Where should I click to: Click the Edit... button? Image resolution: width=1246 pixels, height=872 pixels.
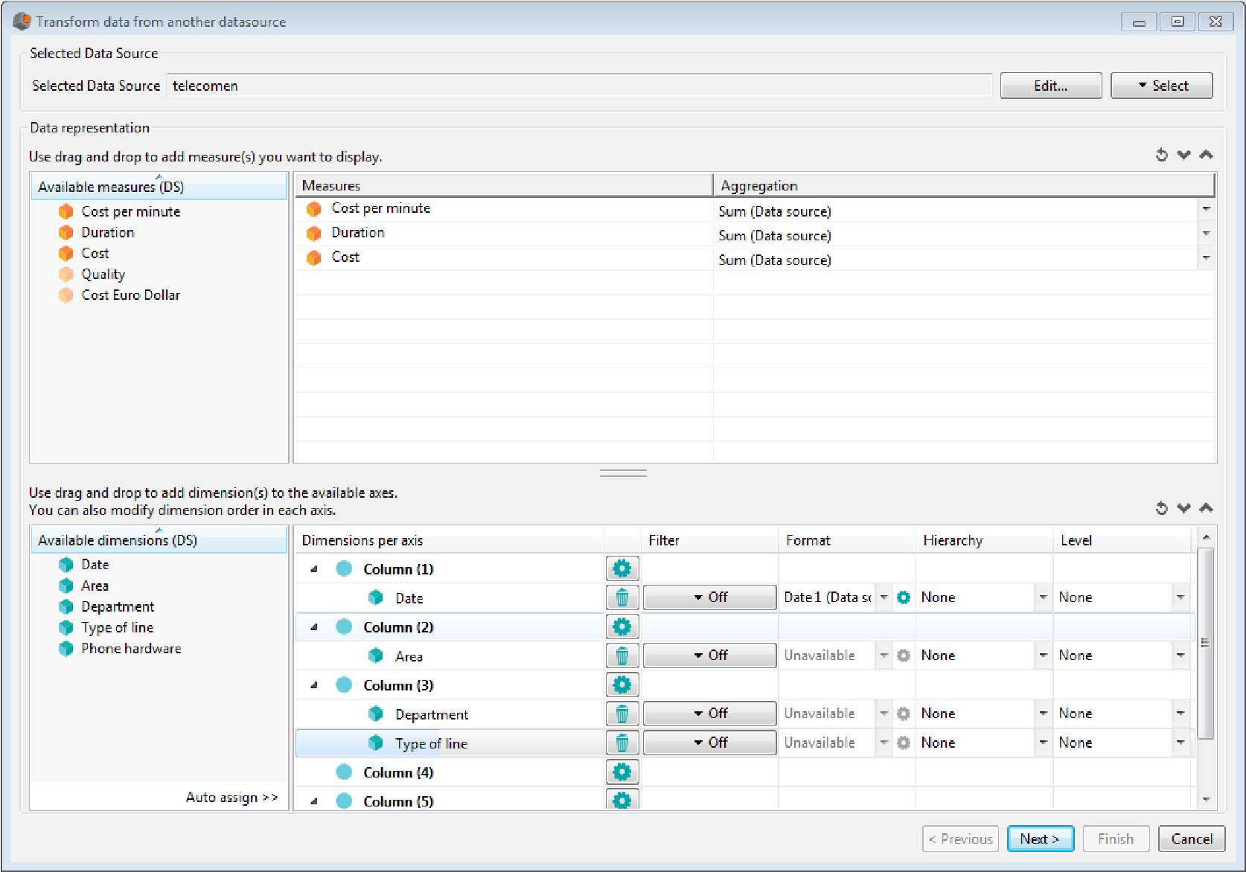click(1050, 86)
